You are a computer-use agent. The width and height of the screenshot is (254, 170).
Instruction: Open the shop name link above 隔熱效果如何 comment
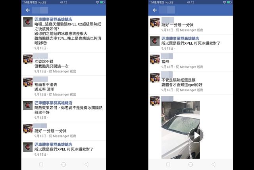click(53, 103)
